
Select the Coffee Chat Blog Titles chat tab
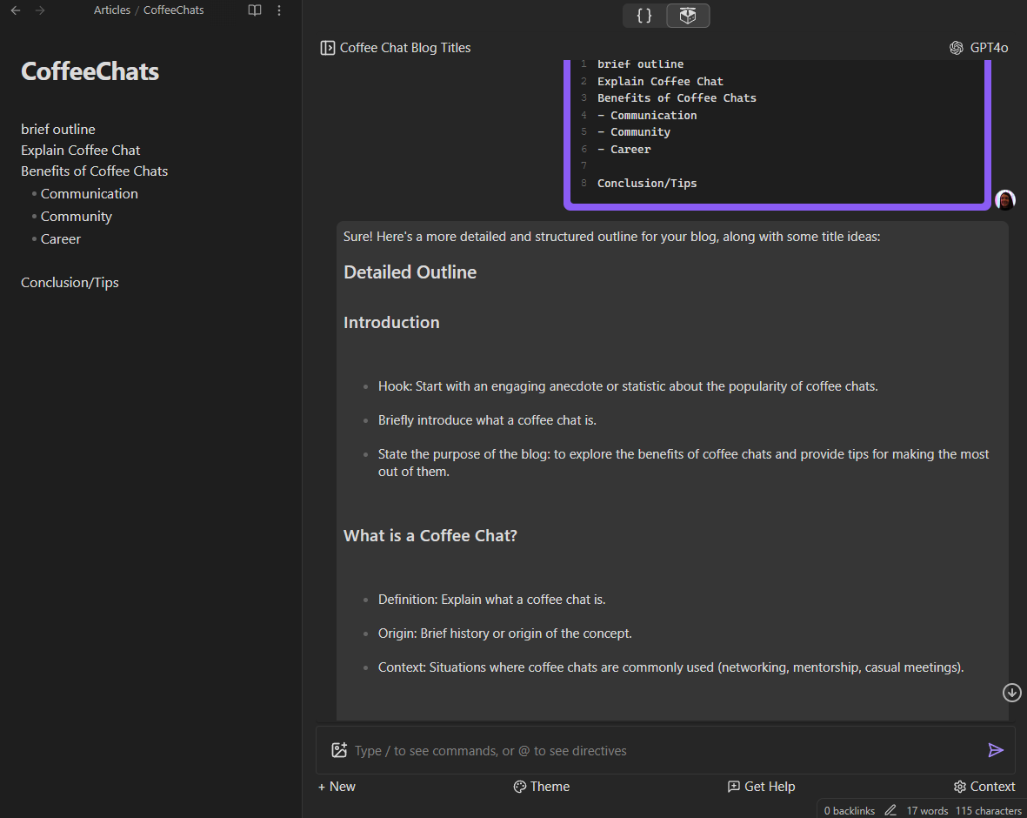click(x=404, y=47)
